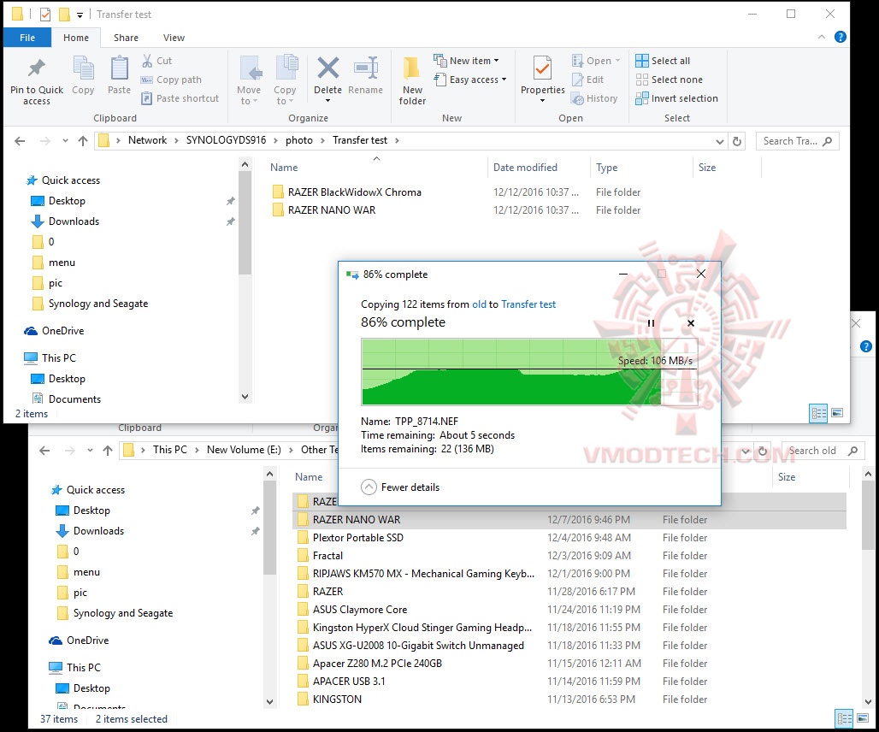This screenshot has height=732, width=879.
Task: Click the Paste ribbon icon
Action: pyautogui.click(x=119, y=68)
